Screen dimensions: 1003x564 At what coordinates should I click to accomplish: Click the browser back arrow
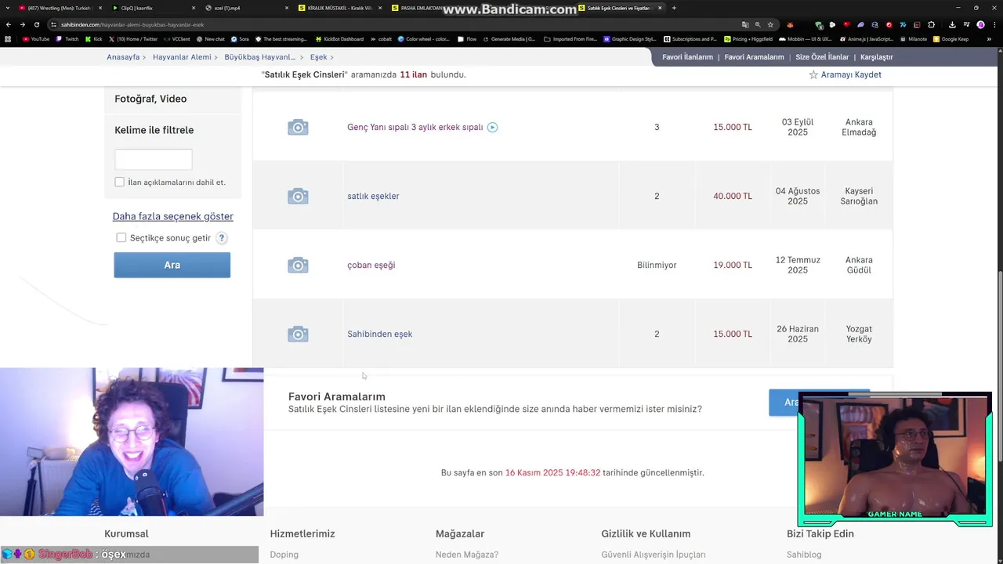(x=9, y=24)
